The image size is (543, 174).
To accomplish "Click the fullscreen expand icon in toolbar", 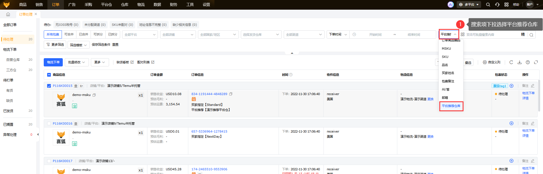I will (x=536, y=62).
